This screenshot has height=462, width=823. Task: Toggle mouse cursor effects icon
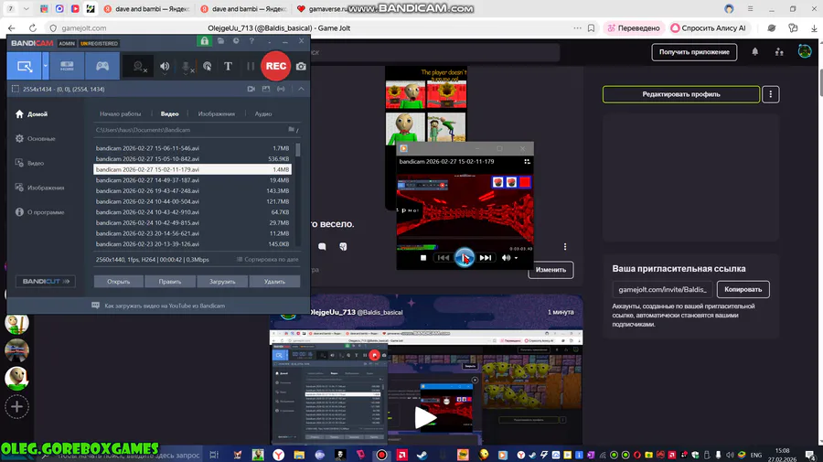[x=208, y=66]
